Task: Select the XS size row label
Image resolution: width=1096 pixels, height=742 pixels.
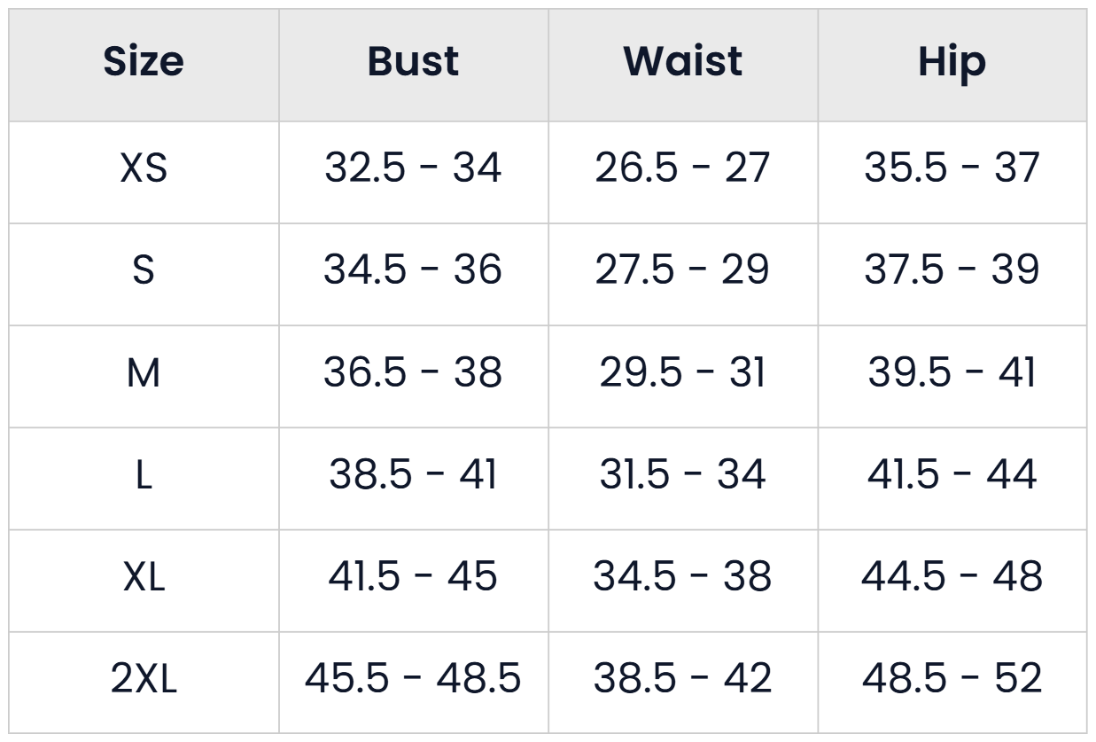Action: 144,168
